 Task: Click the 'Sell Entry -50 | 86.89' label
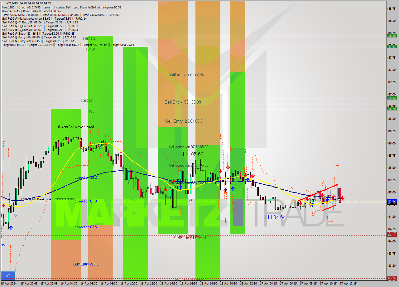[x=183, y=102]
